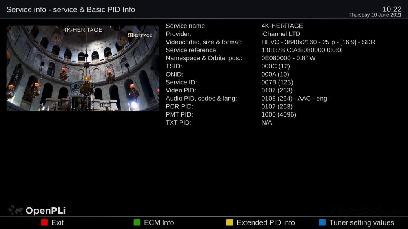Viewport: 408px width, 229px height.
Task: Click the 4K-HERiTAGE caption over the preview
Action: (x=83, y=30)
